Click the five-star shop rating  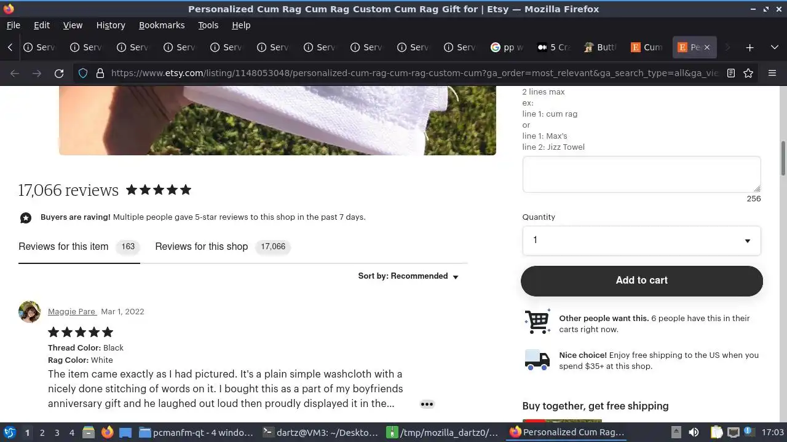[x=159, y=190]
